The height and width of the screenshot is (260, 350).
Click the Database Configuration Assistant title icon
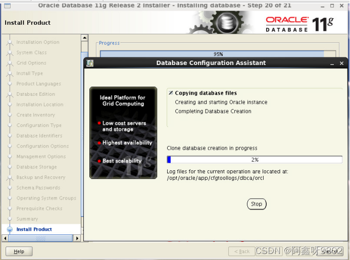point(90,63)
